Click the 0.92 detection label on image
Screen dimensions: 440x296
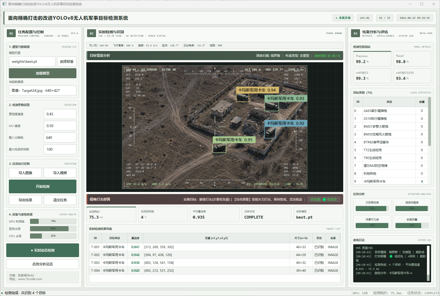pyautogui.click(x=285, y=123)
